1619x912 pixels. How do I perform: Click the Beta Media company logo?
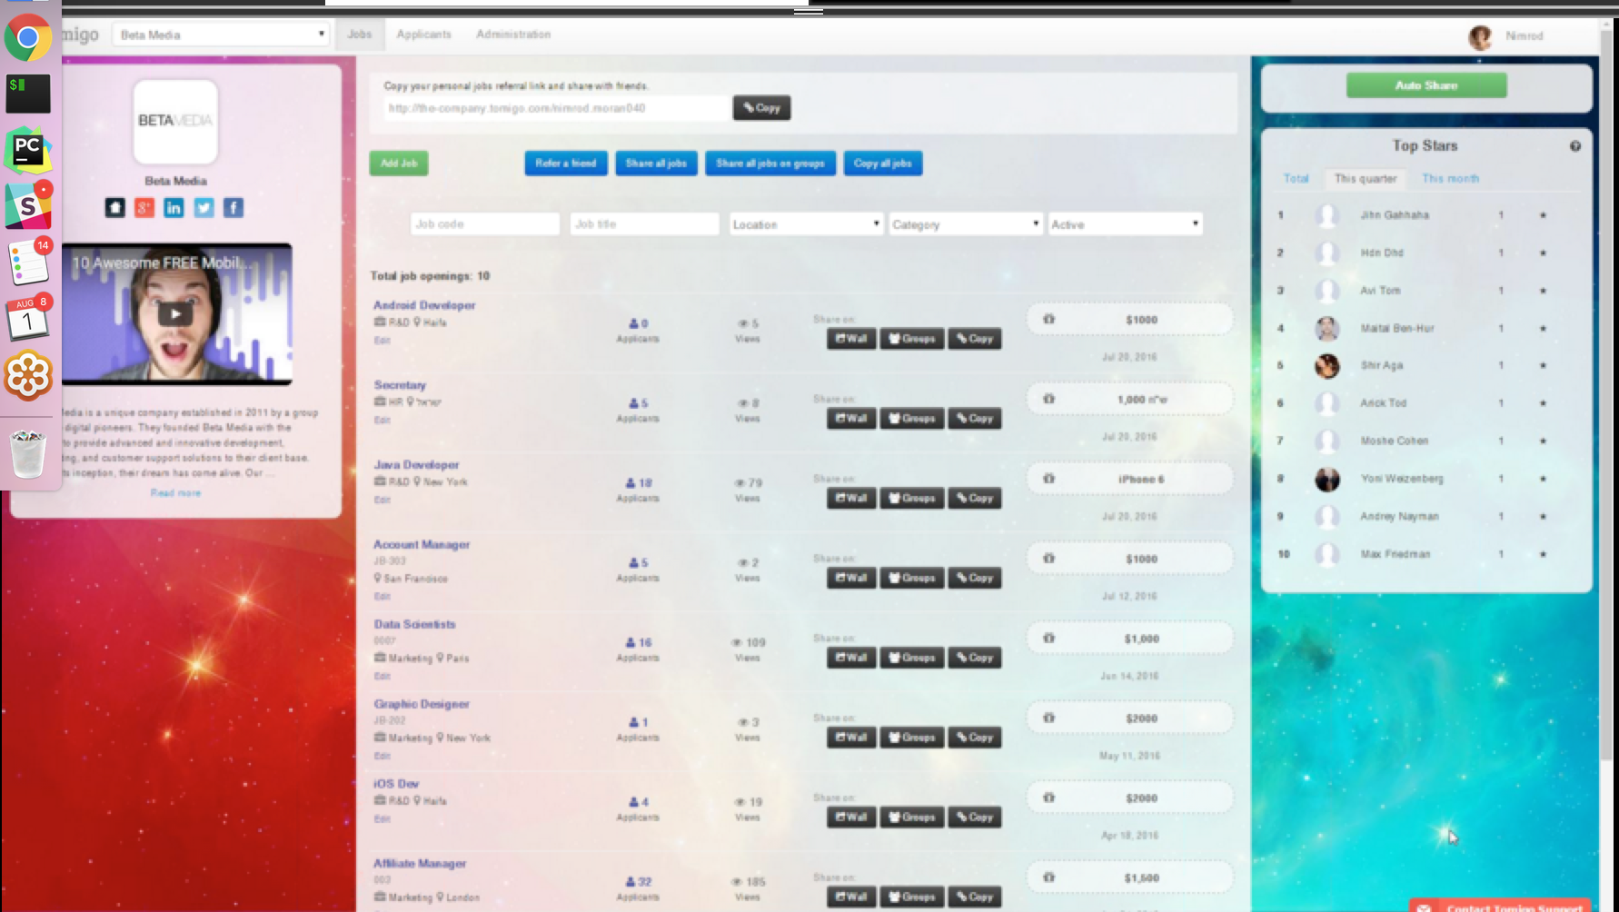(175, 121)
